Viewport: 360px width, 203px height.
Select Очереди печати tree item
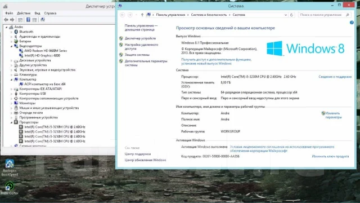point(31,113)
